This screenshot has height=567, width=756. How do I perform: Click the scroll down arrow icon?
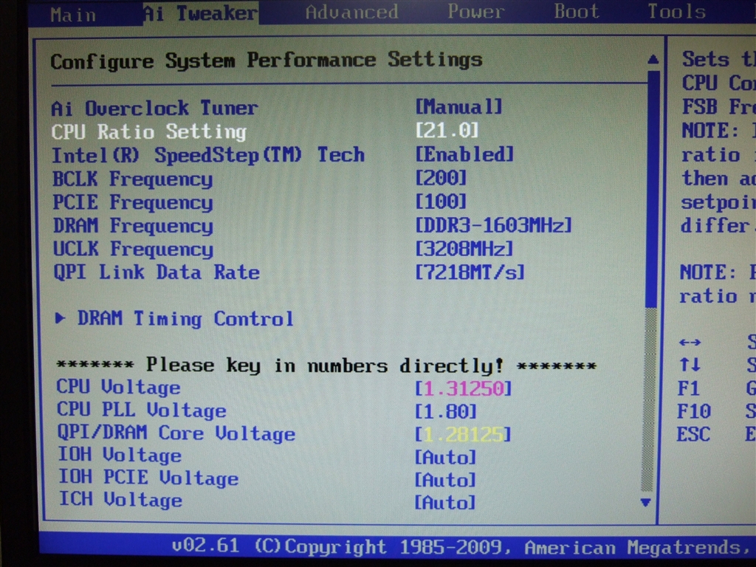(x=645, y=502)
